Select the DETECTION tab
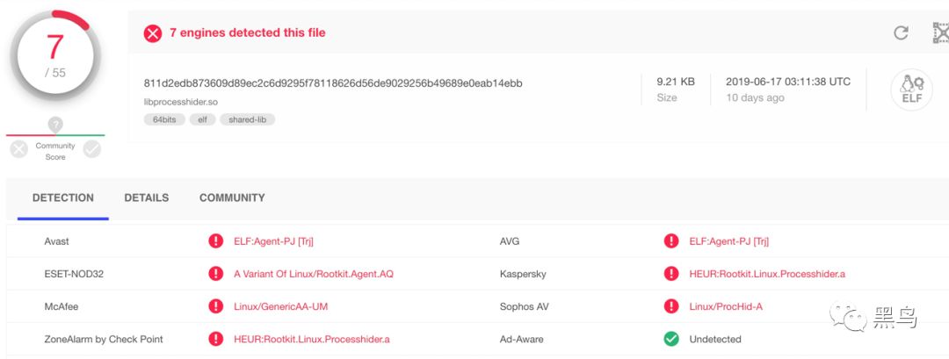949x359 pixels. coord(63,198)
